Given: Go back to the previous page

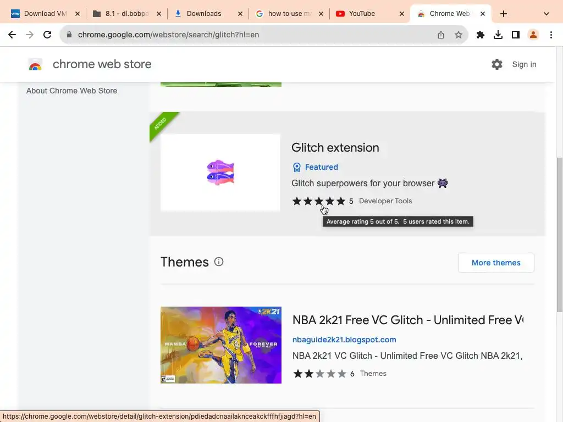Looking at the screenshot, I should 12,35.
